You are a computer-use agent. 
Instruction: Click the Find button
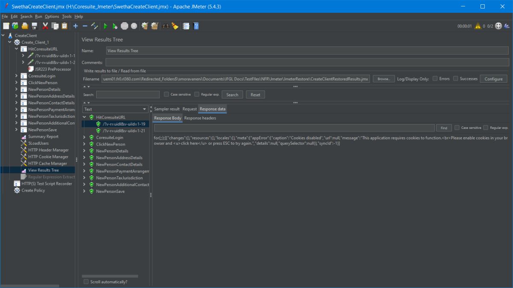coord(444,128)
